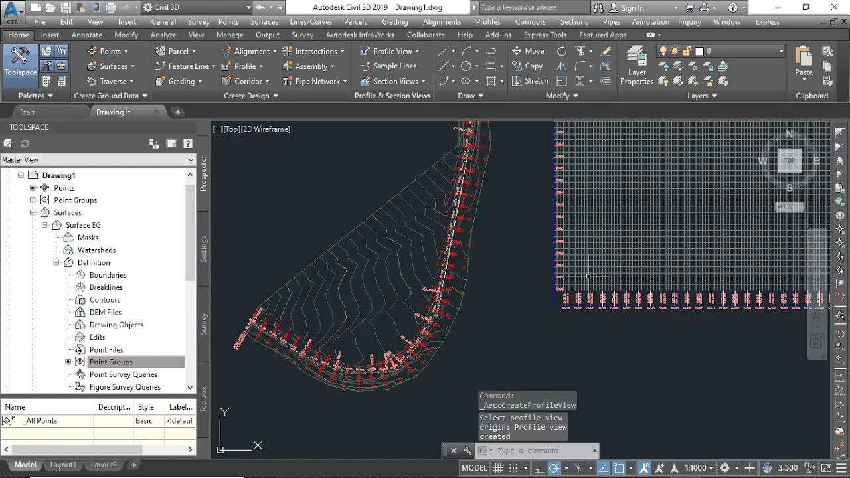Toggle Snap Mode dots in status bar
The width and height of the screenshot is (850, 478).
513,467
